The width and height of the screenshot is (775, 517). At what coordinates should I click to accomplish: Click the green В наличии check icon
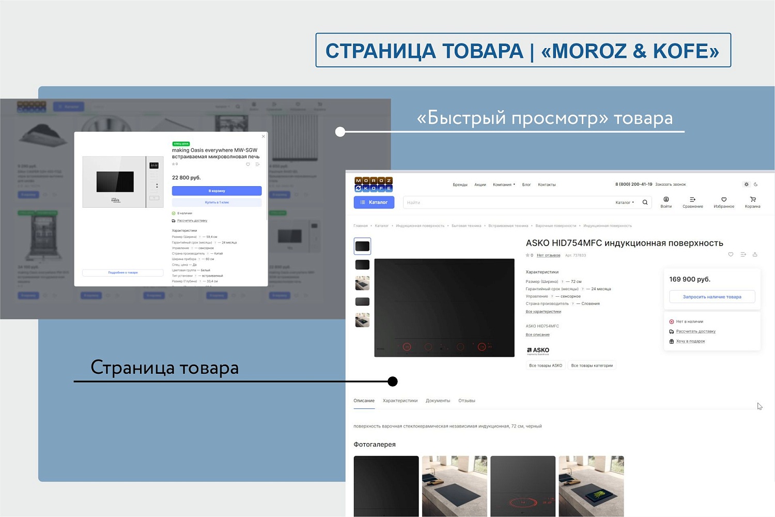point(174,213)
